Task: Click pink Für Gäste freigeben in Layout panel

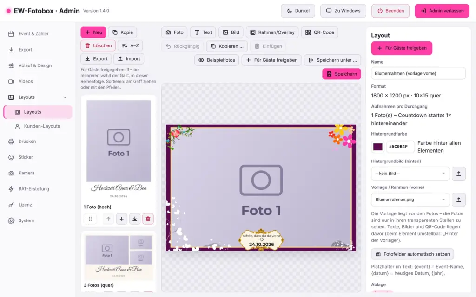Action: click(402, 48)
